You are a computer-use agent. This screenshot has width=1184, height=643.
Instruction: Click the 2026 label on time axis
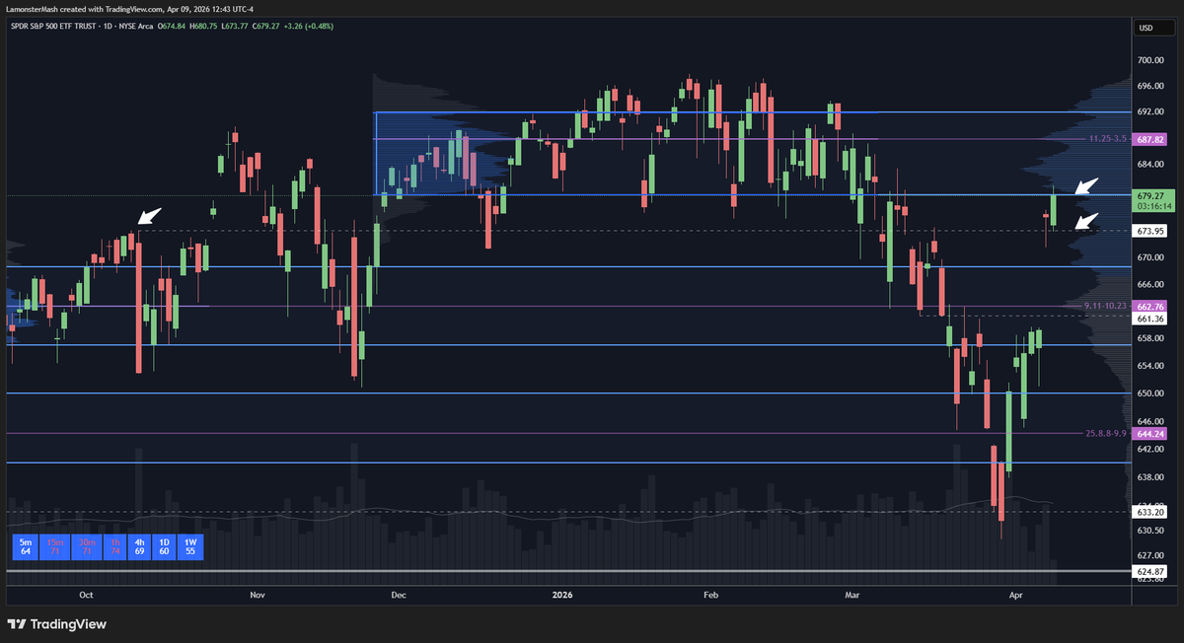coord(562,596)
